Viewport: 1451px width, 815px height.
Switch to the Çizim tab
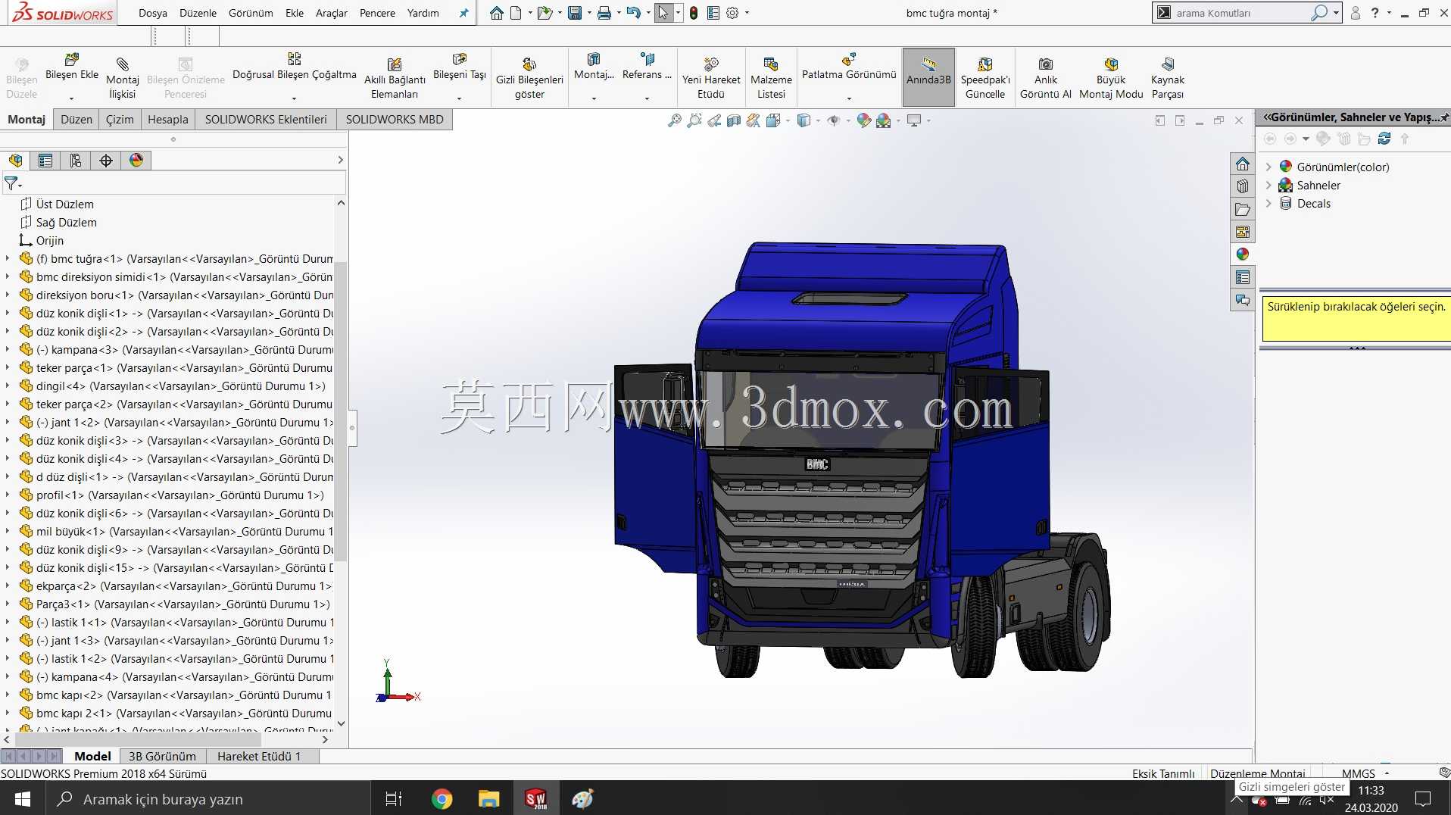click(x=120, y=120)
